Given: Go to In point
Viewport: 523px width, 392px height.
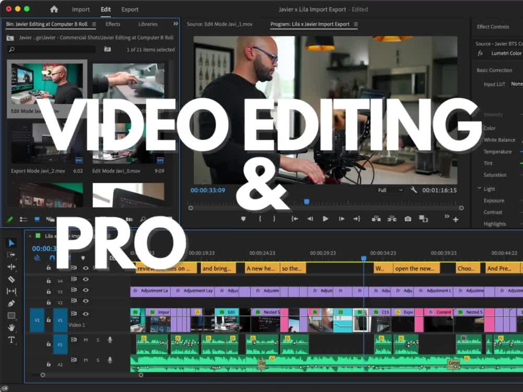Looking at the screenshot, I should (294, 219).
